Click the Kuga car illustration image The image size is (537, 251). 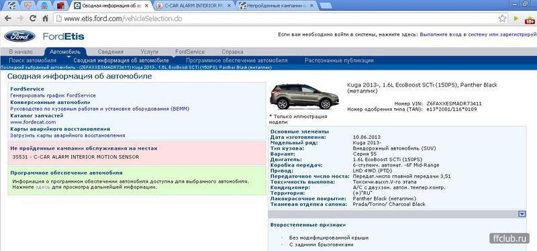point(304,97)
